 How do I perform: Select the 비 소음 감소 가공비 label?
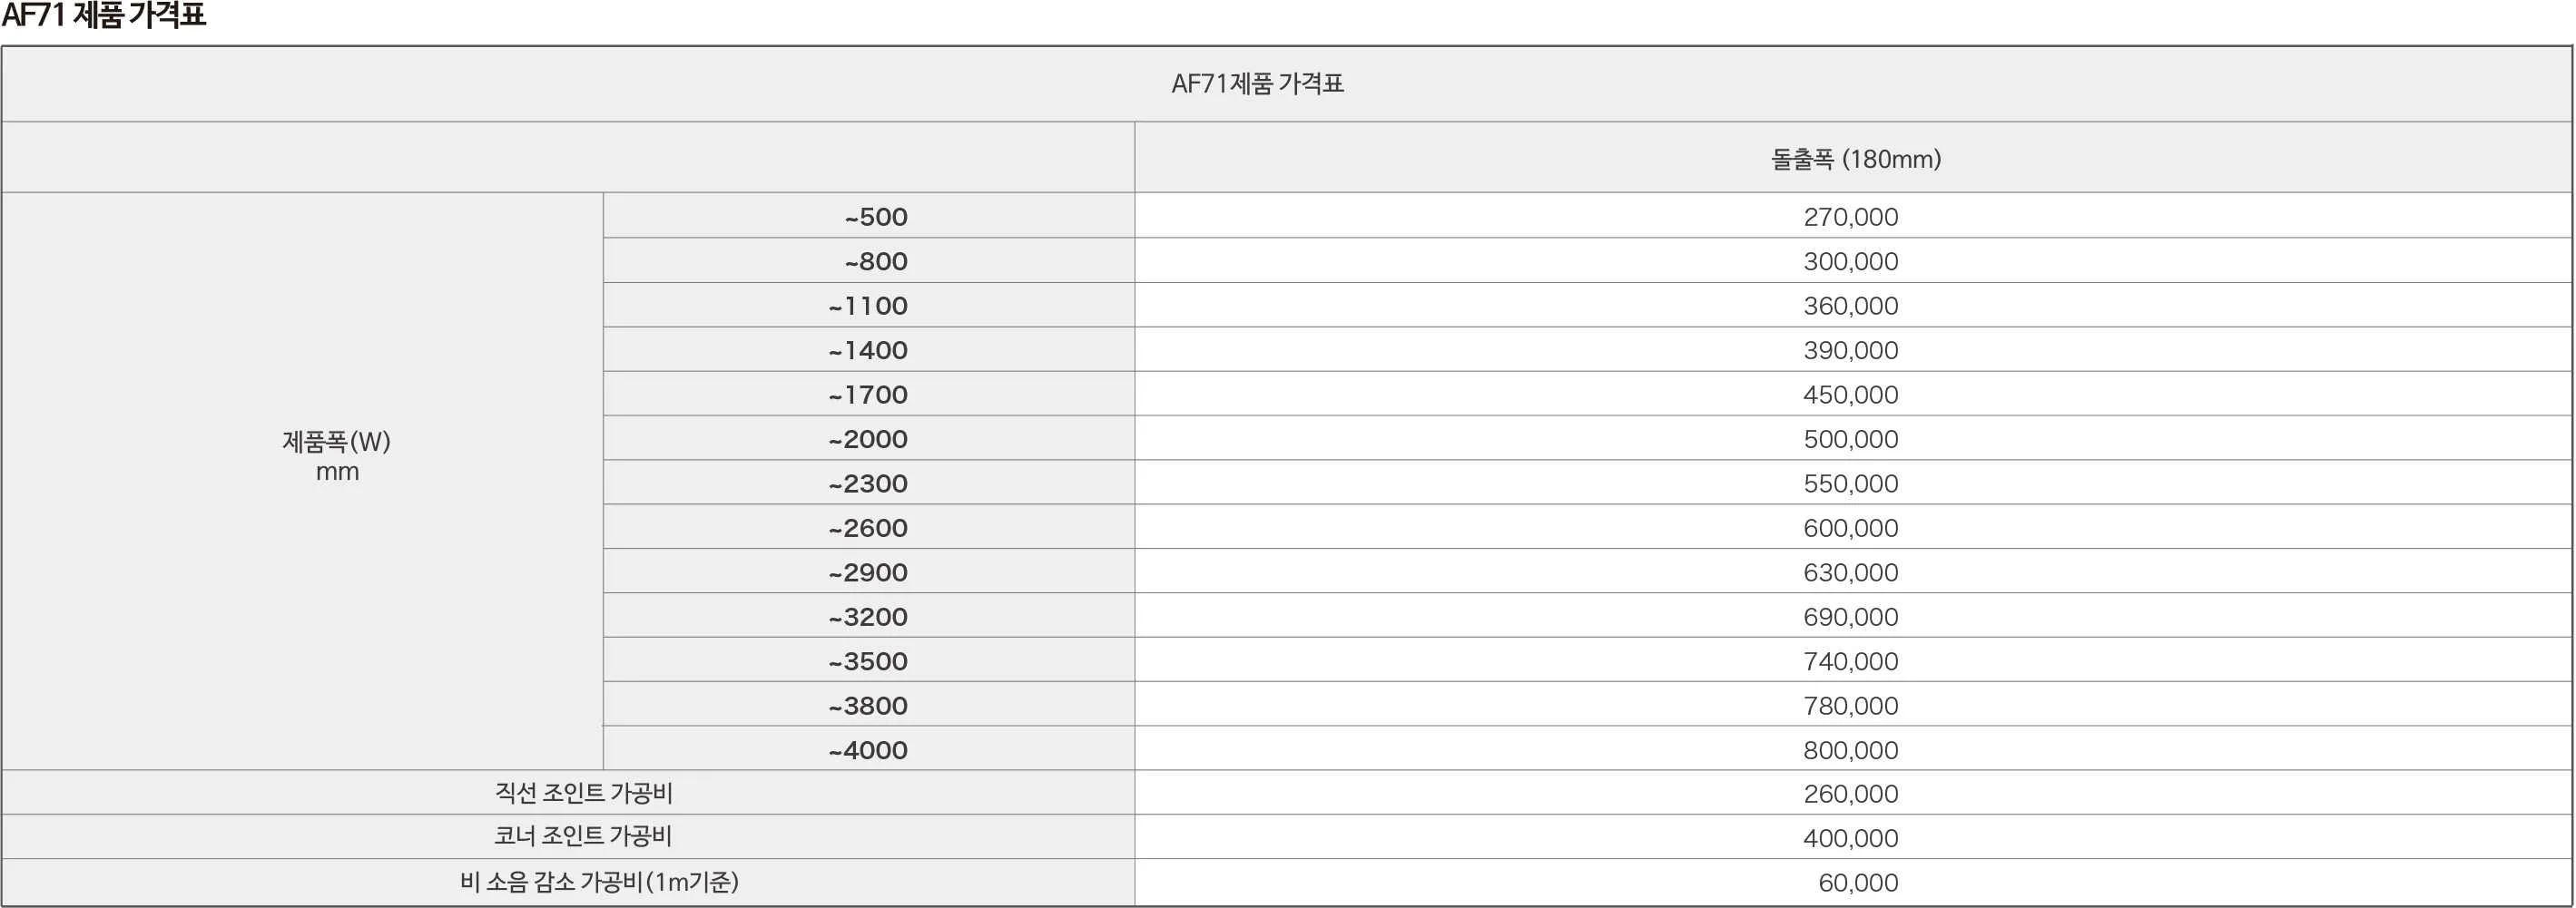tap(599, 882)
